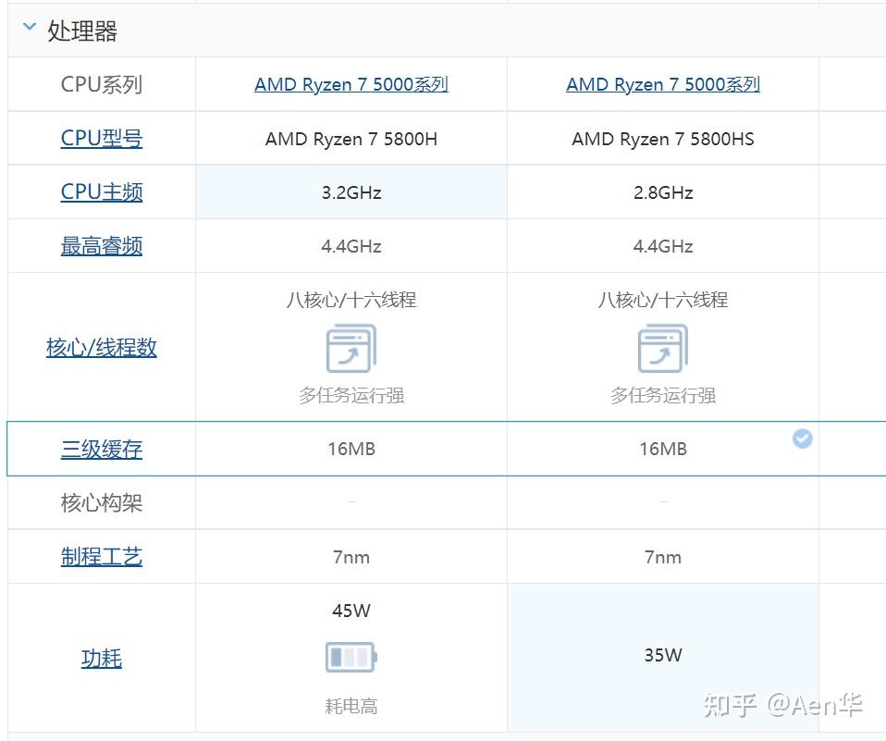Select the AMD Ryzen 7 5800H model cell

tap(351, 139)
